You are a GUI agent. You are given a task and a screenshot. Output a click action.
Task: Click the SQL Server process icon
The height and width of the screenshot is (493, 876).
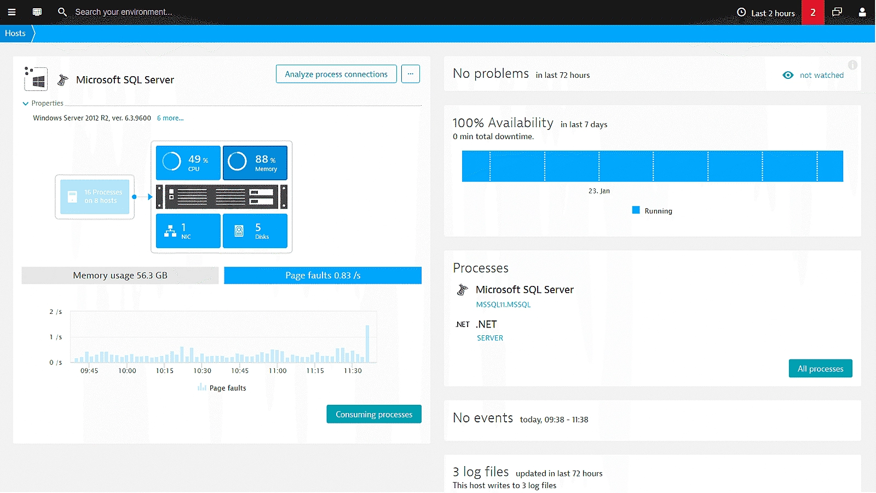[463, 290]
